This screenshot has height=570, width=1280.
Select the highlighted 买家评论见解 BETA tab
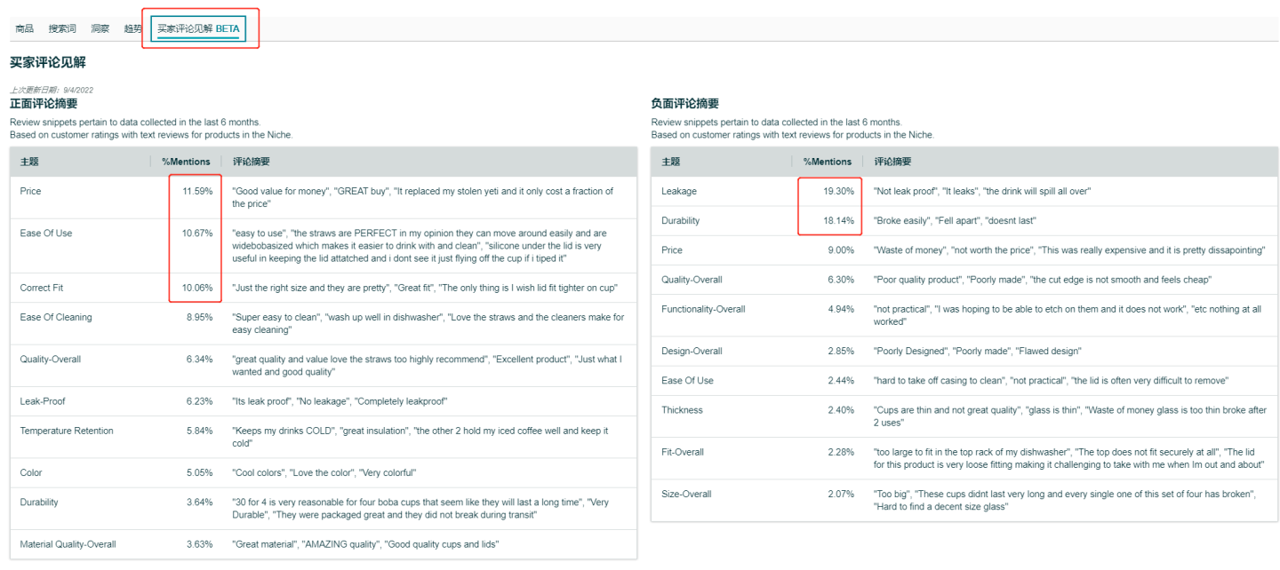click(199, 28)
